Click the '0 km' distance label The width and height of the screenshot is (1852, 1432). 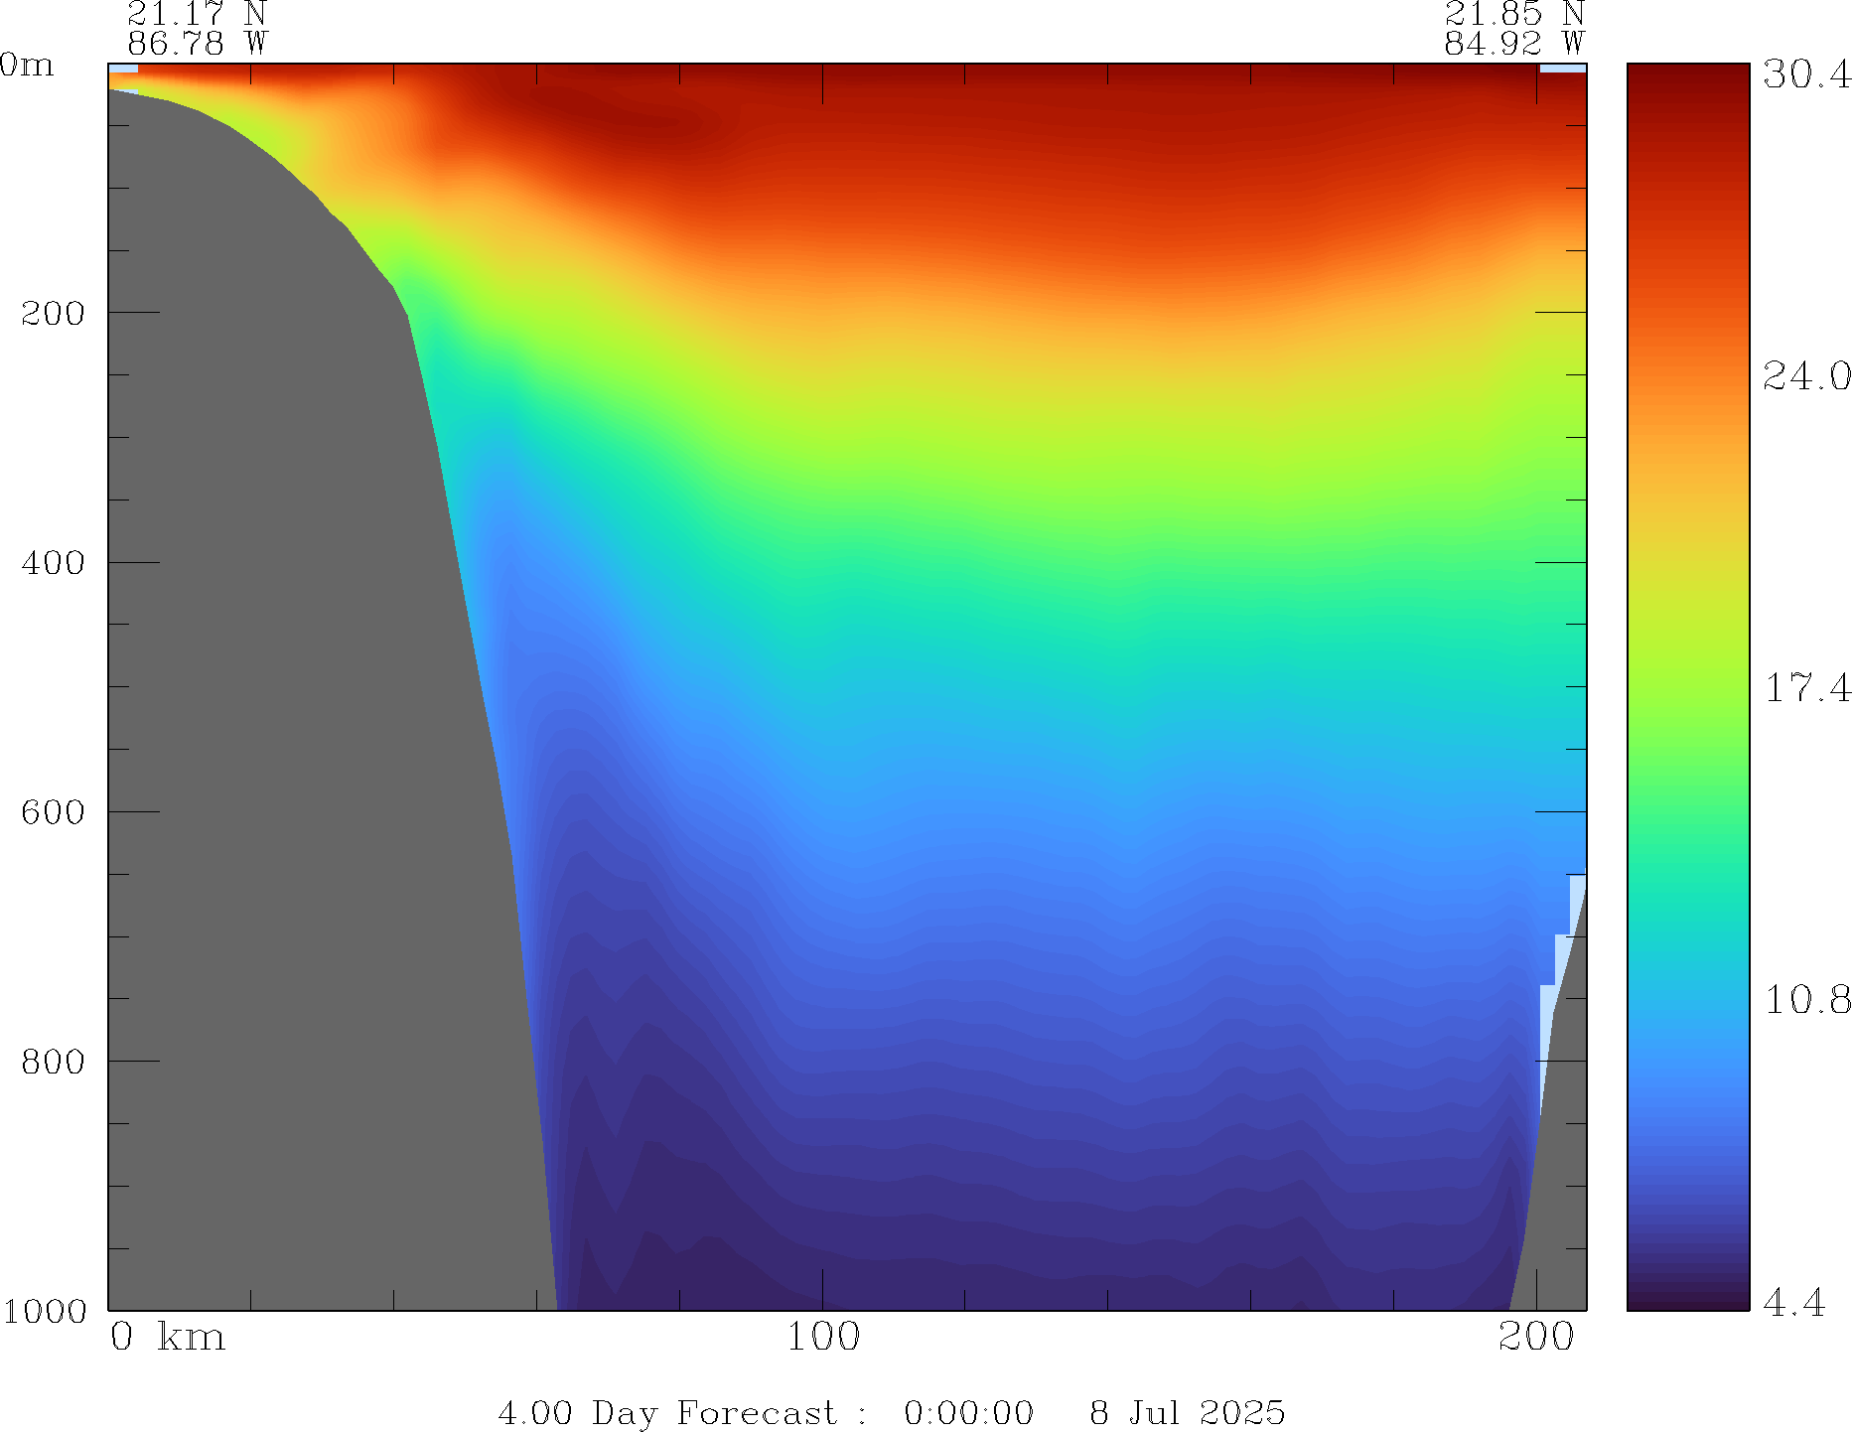point(168,1338)
